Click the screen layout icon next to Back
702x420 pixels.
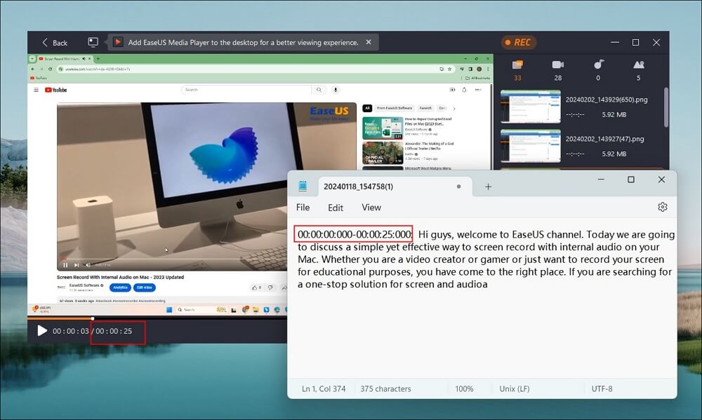(x=93, y=42)
